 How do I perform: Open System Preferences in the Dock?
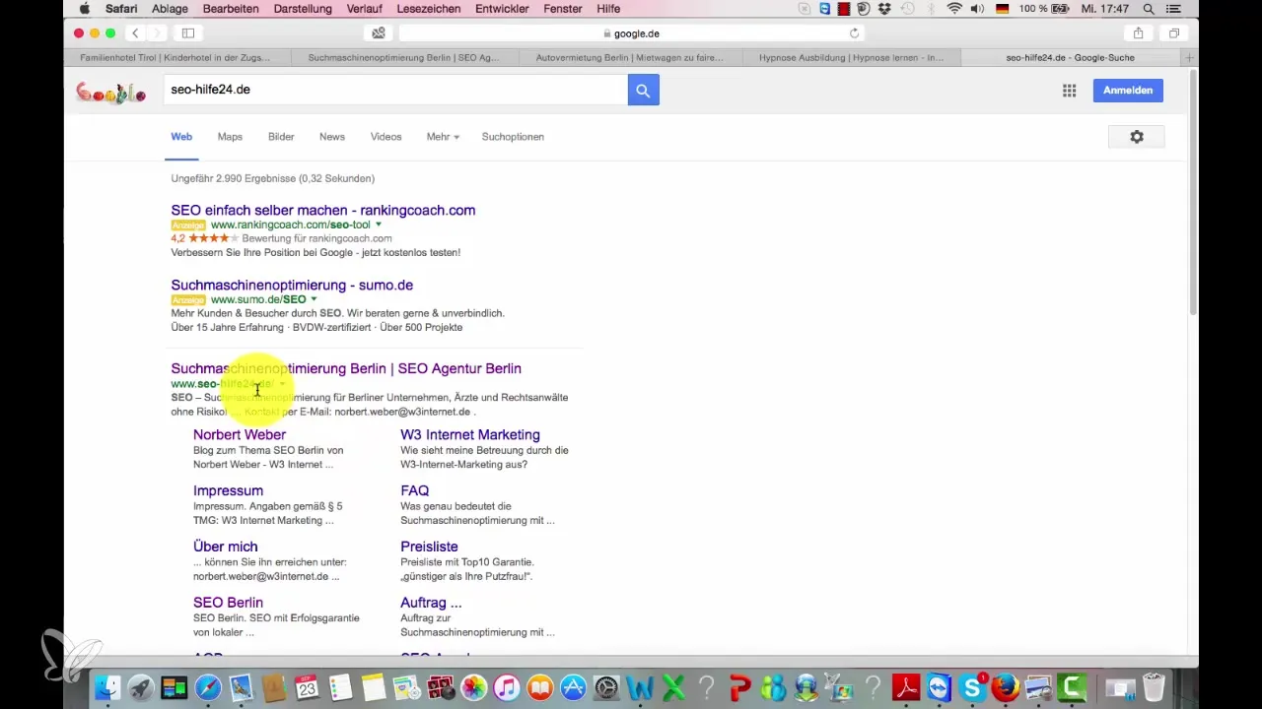point(606,687)
